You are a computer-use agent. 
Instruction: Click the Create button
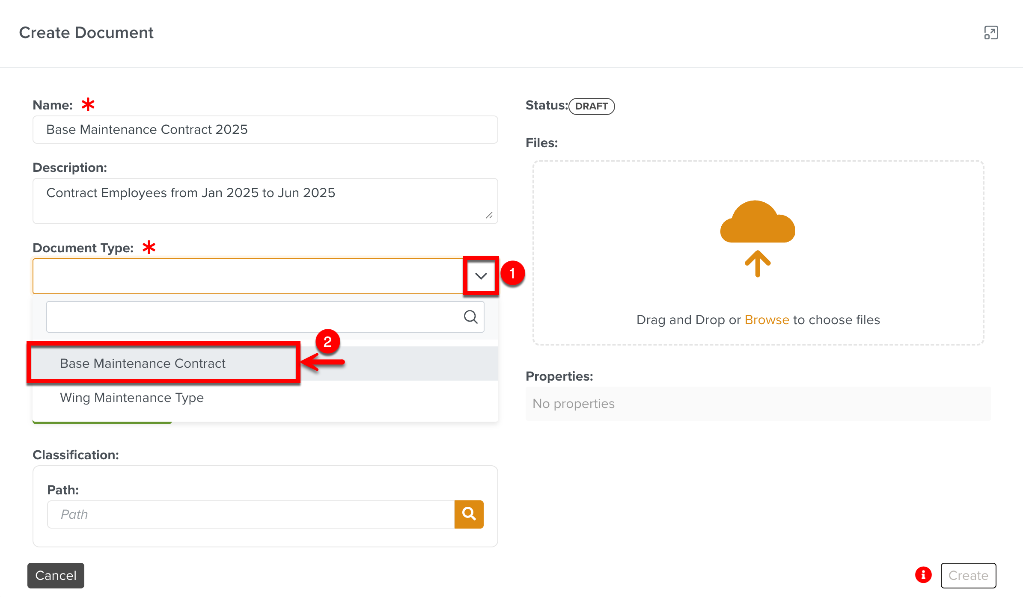click(x=968, y=575)
